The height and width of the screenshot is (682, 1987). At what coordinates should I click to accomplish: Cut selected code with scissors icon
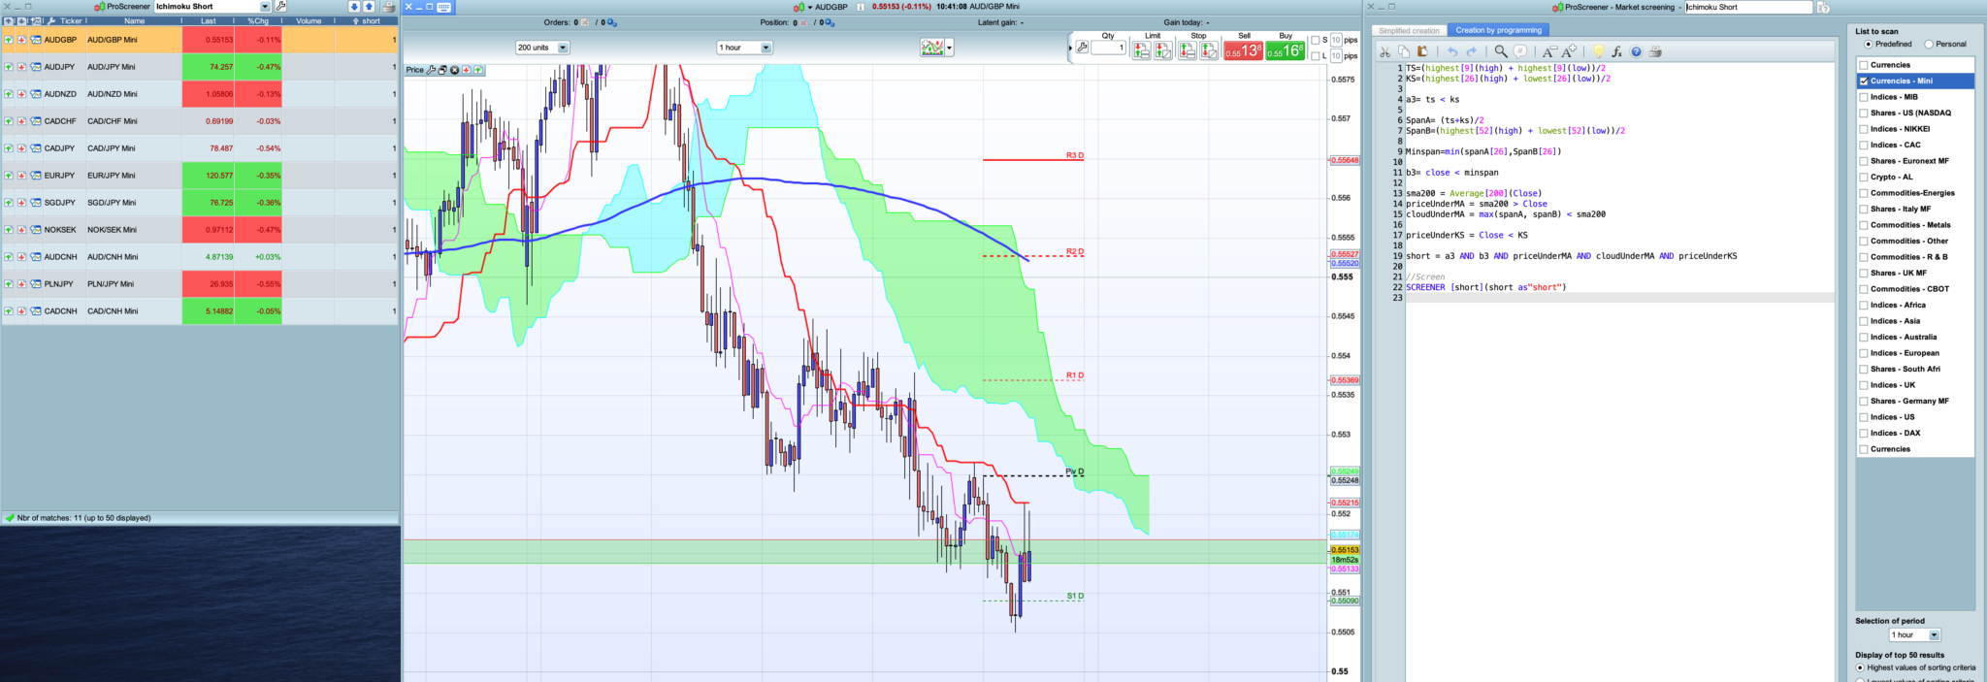(x=1384, y=52)
